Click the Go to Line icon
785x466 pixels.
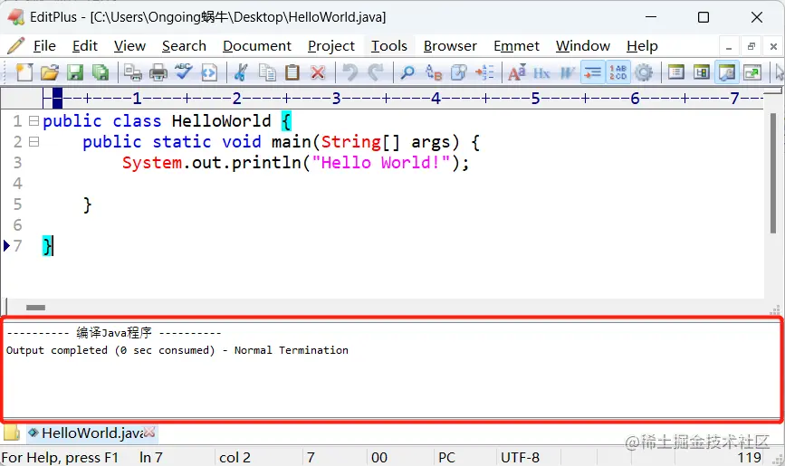click(484, 72)
